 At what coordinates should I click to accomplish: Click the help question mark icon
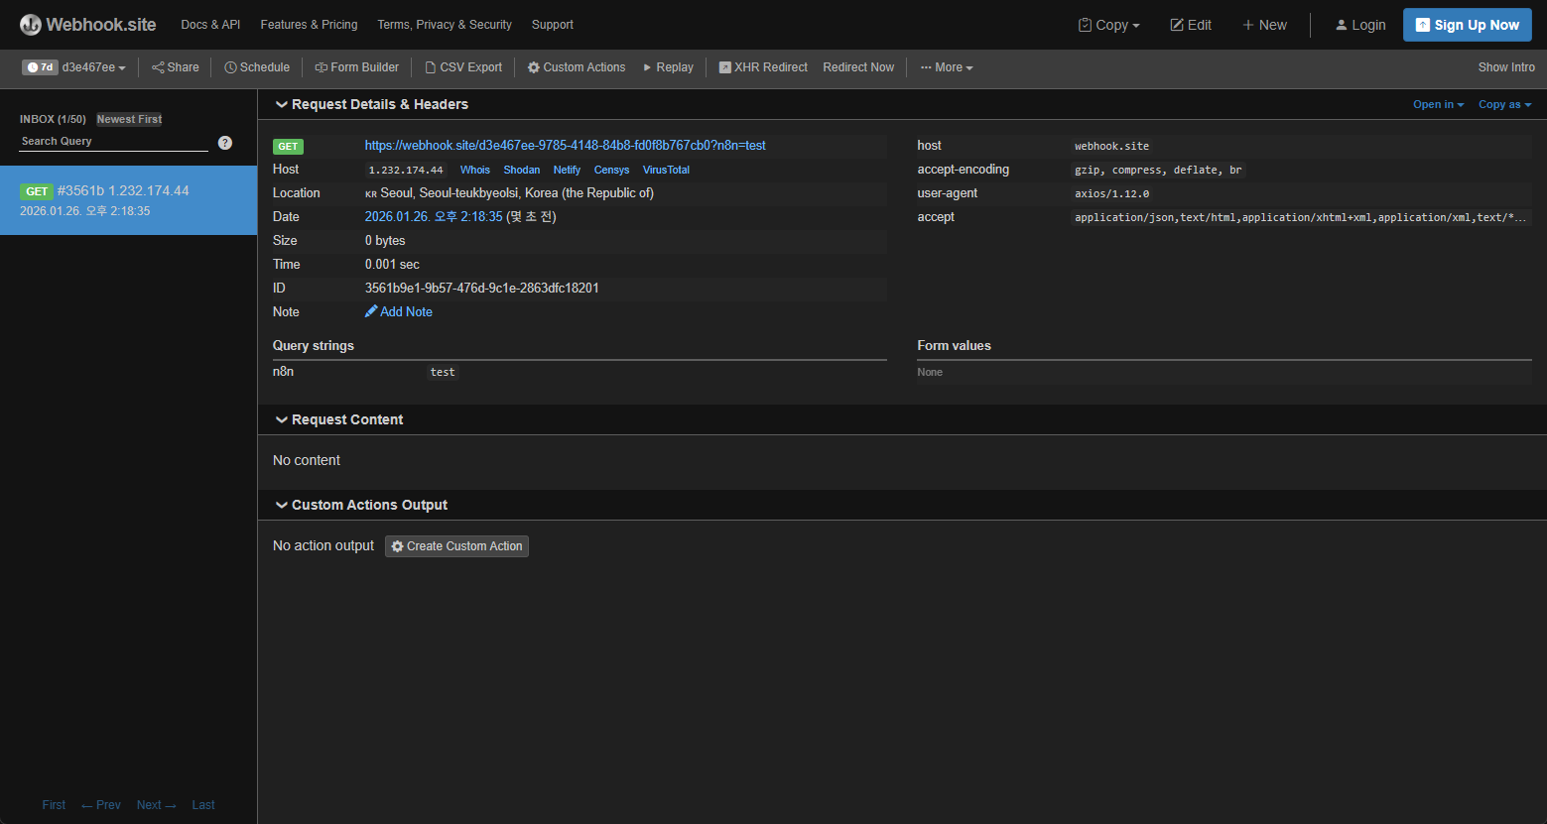[x=225, y=143]
